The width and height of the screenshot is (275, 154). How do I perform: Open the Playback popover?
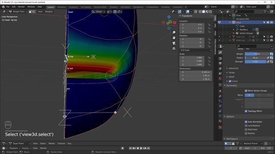click(15, 148)
